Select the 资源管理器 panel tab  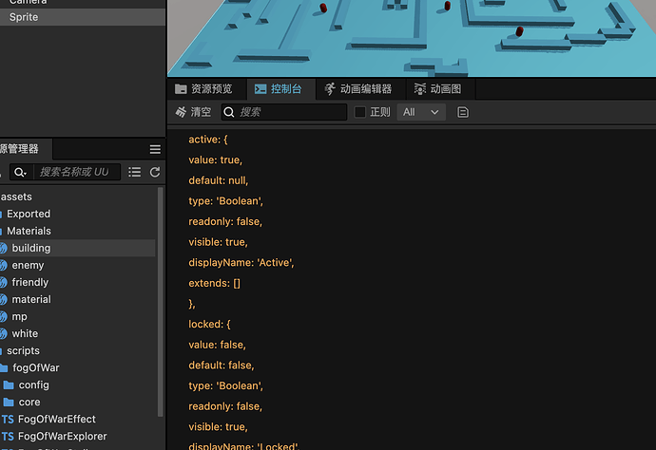(x=24, y=149)
